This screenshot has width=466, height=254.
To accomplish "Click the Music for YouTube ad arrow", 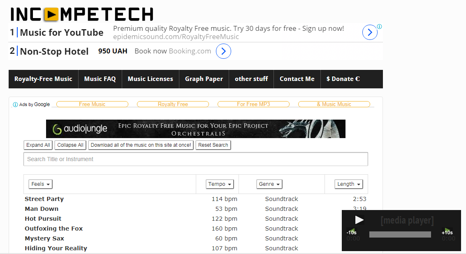I will (370, 32).
